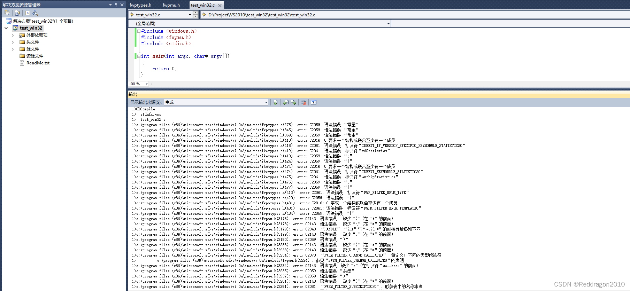This screenshot has width=630, height=291.
Task: Collapse the main function outline toggle
Action: coord(139,56)
